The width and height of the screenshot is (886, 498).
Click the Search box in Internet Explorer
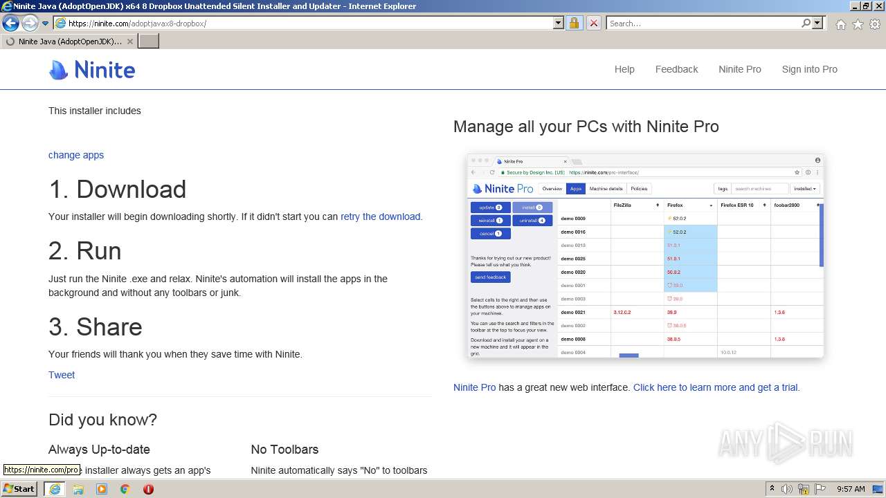[x=703, y=23]
